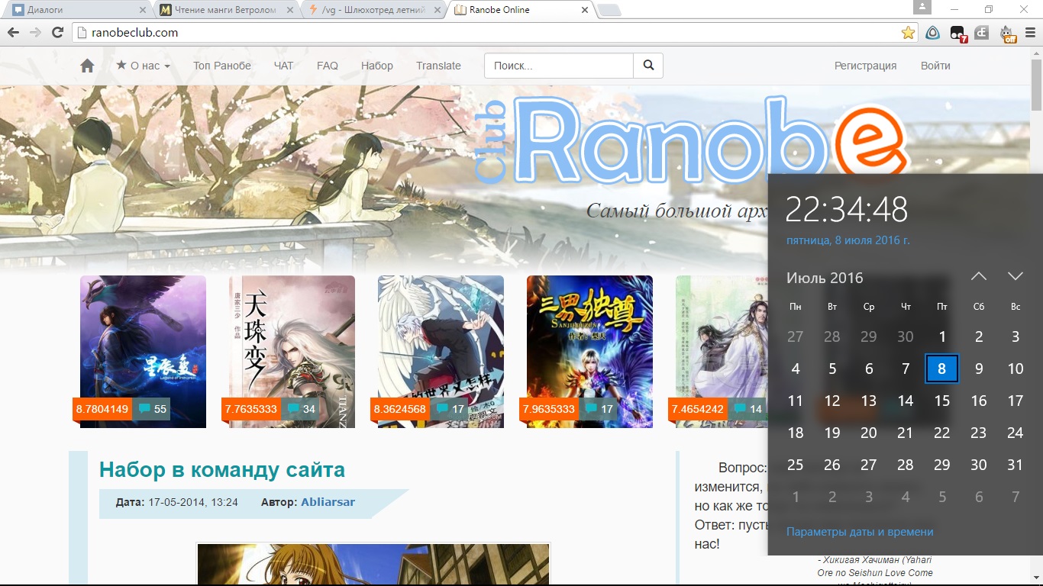Viewport: 1043px width, 586px height.
Task: Open Параметры даты и времени
Action: 860,532
